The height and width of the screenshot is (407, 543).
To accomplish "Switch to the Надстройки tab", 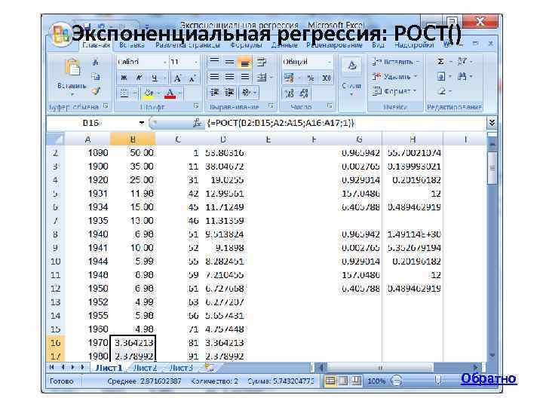I will (x=414, y=45).
